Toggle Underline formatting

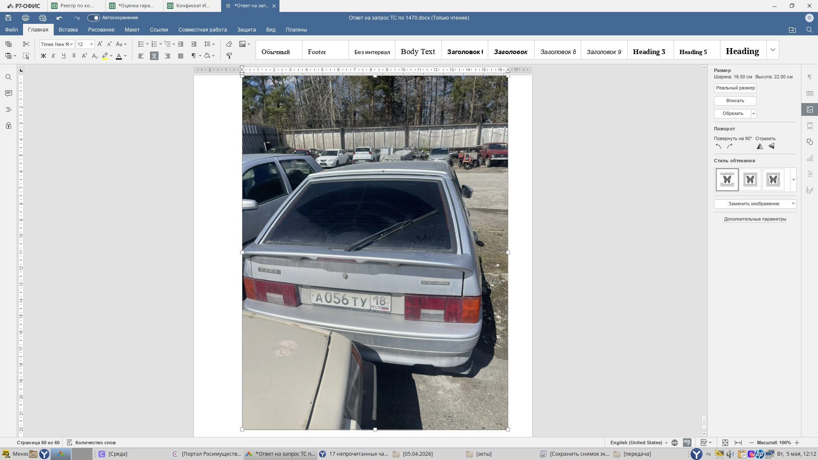pos(63,56)
